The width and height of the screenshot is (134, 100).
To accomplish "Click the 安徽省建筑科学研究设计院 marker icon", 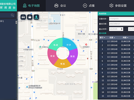I will [x=27, y=87].
